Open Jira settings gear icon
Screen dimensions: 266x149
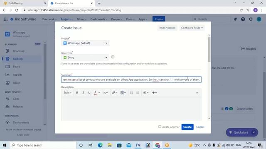click(x=251, y=19)
